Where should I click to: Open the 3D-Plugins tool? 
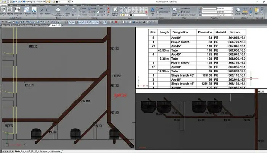tap(27, 11)
